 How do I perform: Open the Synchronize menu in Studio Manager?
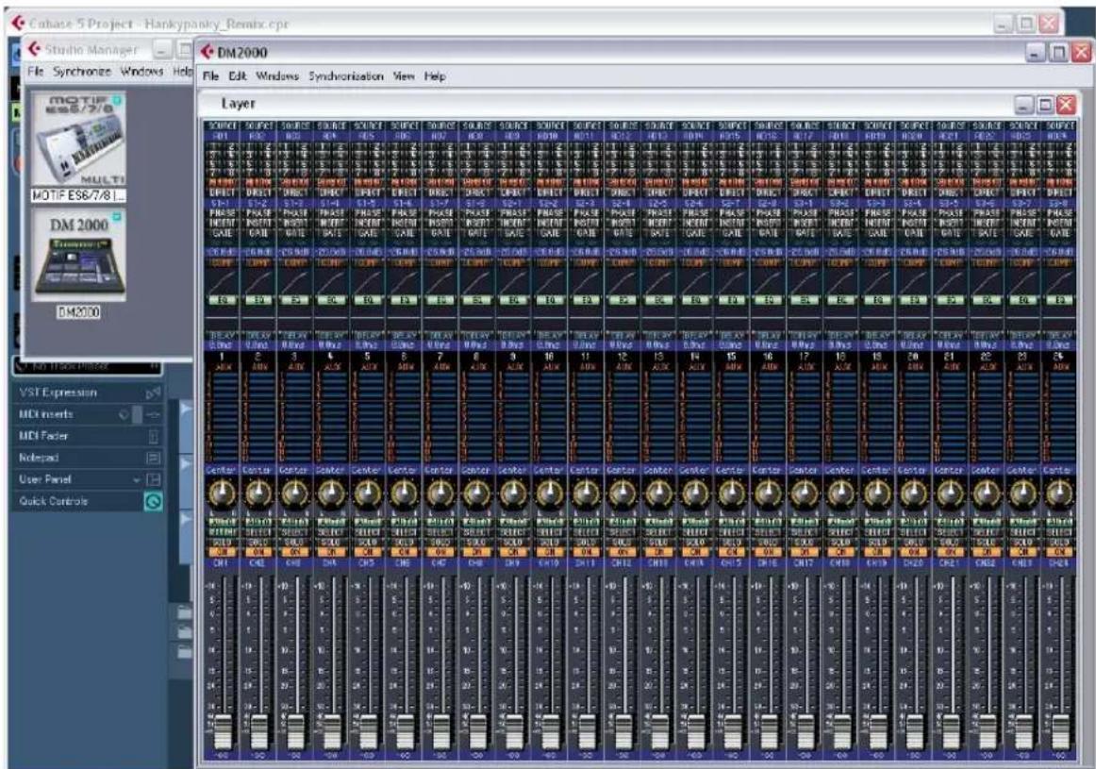[x=82, y=72]
